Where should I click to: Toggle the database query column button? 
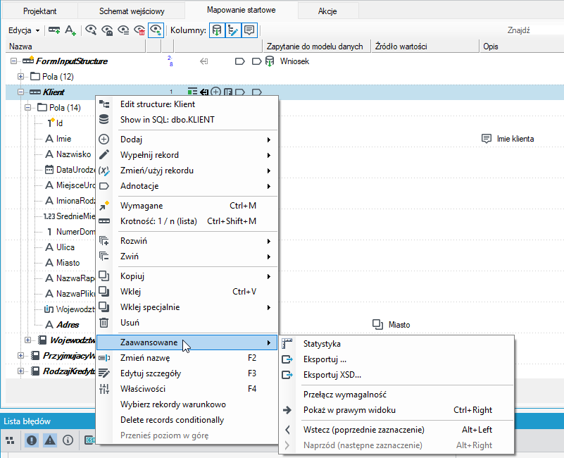click(217, 30)
